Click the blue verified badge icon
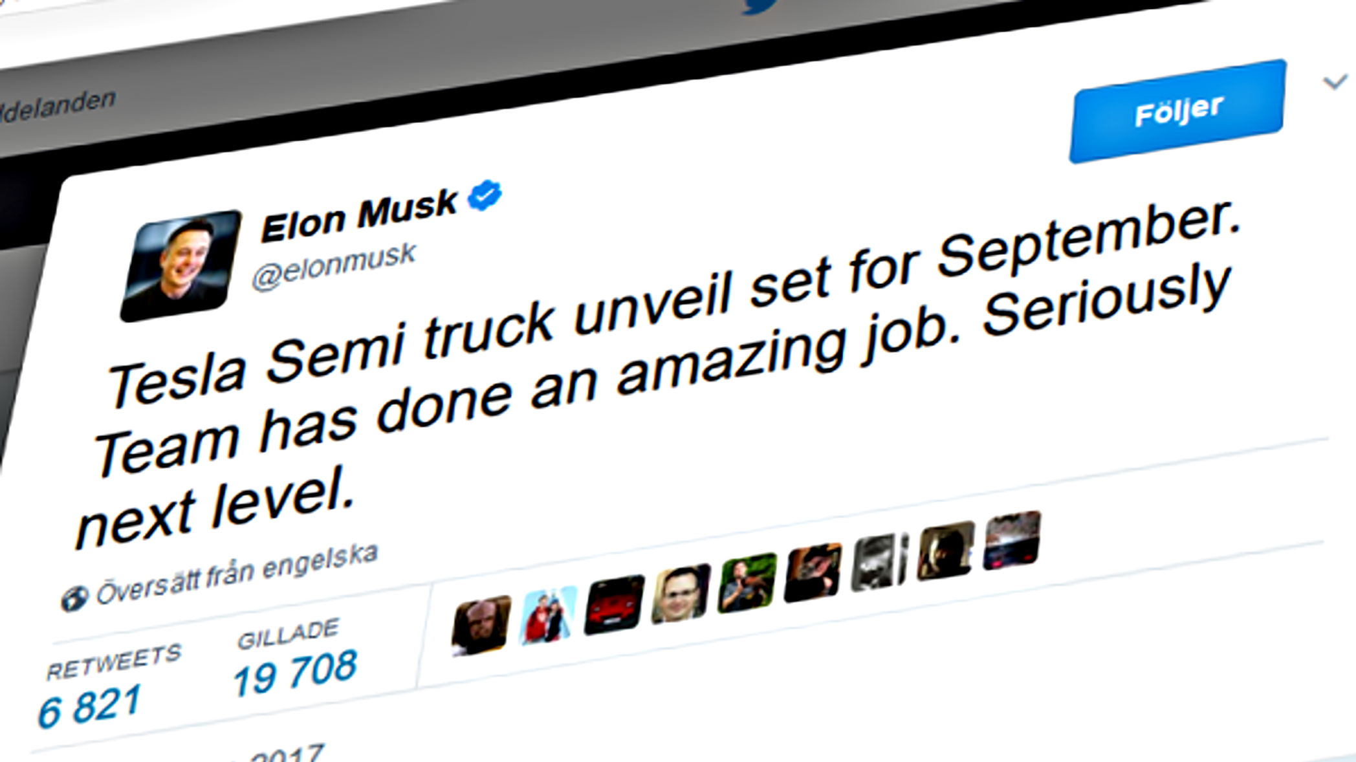The height and width of the screenshot is (762, 1356). (485, 195)
